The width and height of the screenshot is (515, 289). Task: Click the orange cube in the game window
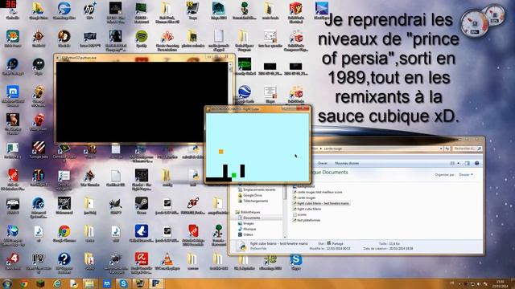tap(221, 152)
